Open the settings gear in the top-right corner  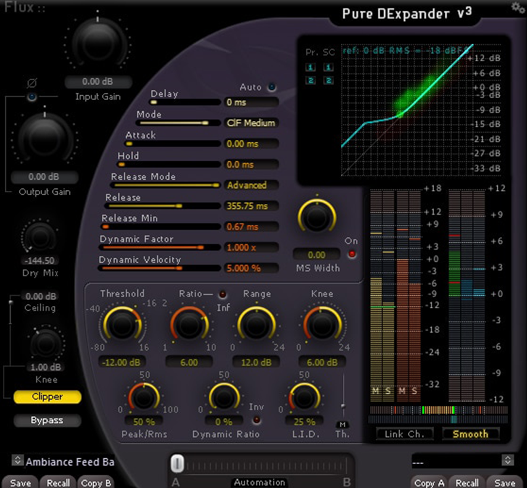coord(517,7)
